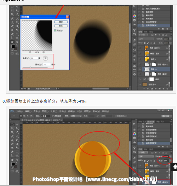
Task: Hide the 图层 11 layer eye
Action: click(x=139, y=69)
